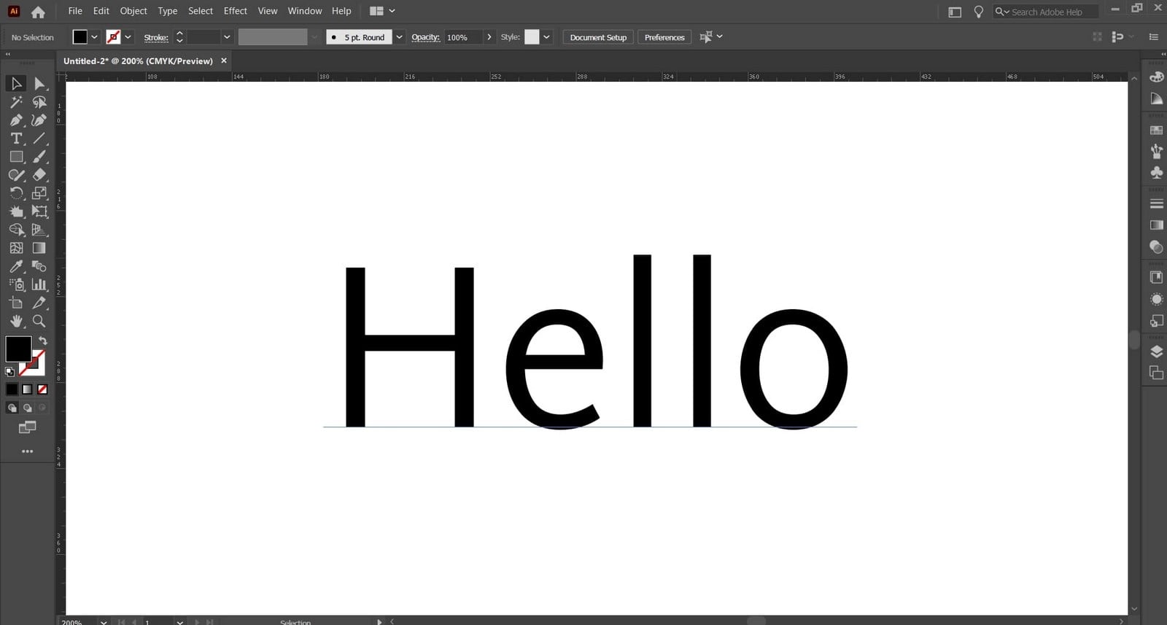Apply solid Color fill mode

coord(12,389)
